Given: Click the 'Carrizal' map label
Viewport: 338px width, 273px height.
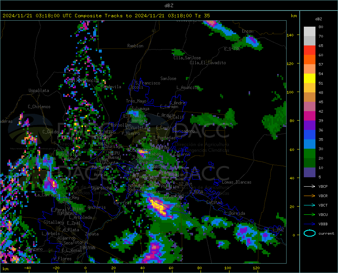Looking at the screenshot, I should coord(122,203).
